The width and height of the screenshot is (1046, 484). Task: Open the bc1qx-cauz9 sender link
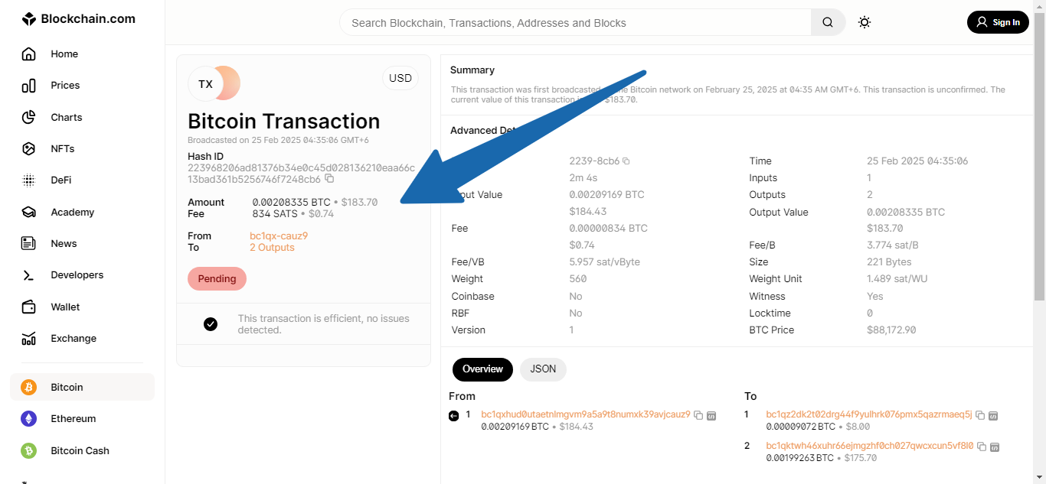(x=279, y=236)
